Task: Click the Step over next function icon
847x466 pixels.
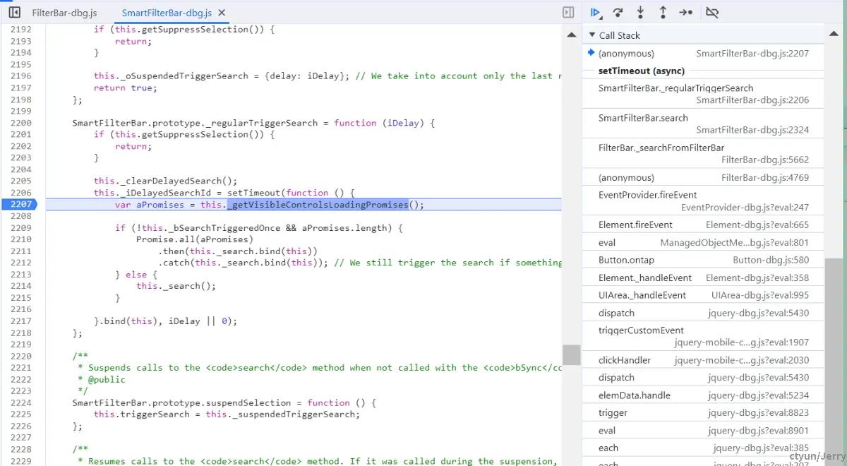Action: point(618,13)
